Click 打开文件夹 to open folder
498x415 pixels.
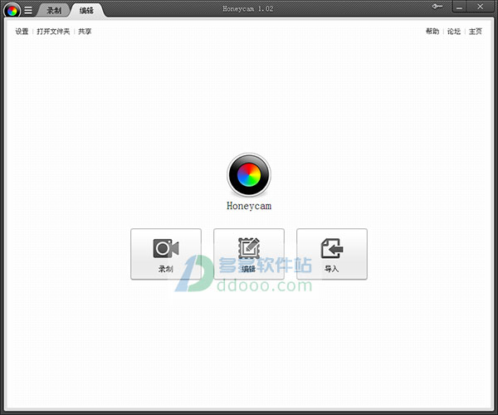click(53, 32)
